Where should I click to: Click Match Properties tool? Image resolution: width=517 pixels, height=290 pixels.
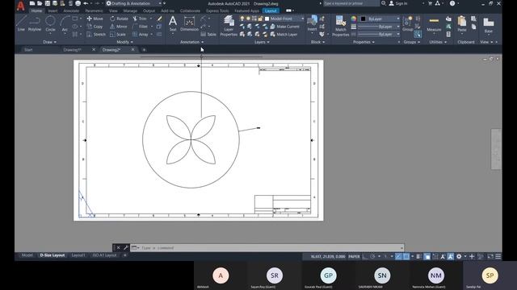point(340,26)
